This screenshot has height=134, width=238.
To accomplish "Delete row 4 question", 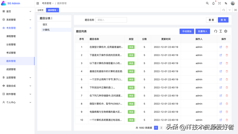I will click(227, 71).
